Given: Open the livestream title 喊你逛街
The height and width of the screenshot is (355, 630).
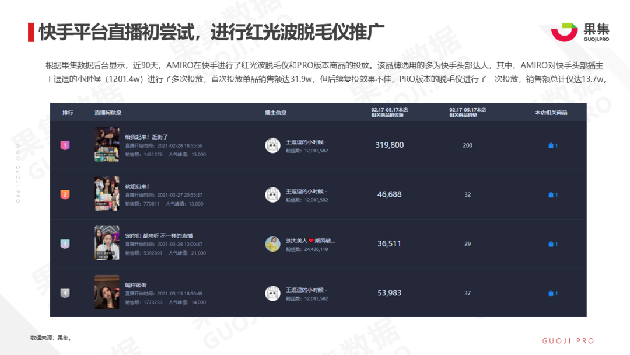Looking at the screenshot, I should [x=136, y=285].
